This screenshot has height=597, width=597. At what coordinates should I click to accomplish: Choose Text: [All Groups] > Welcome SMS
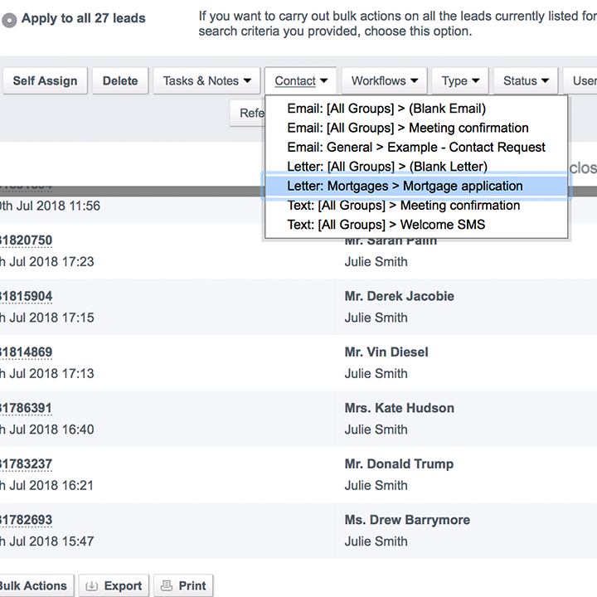(x=416, y=225)
